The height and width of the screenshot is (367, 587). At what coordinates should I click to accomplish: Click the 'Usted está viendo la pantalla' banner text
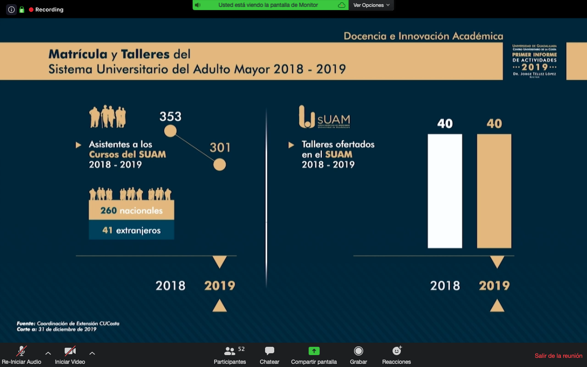(x=268, y=5)
